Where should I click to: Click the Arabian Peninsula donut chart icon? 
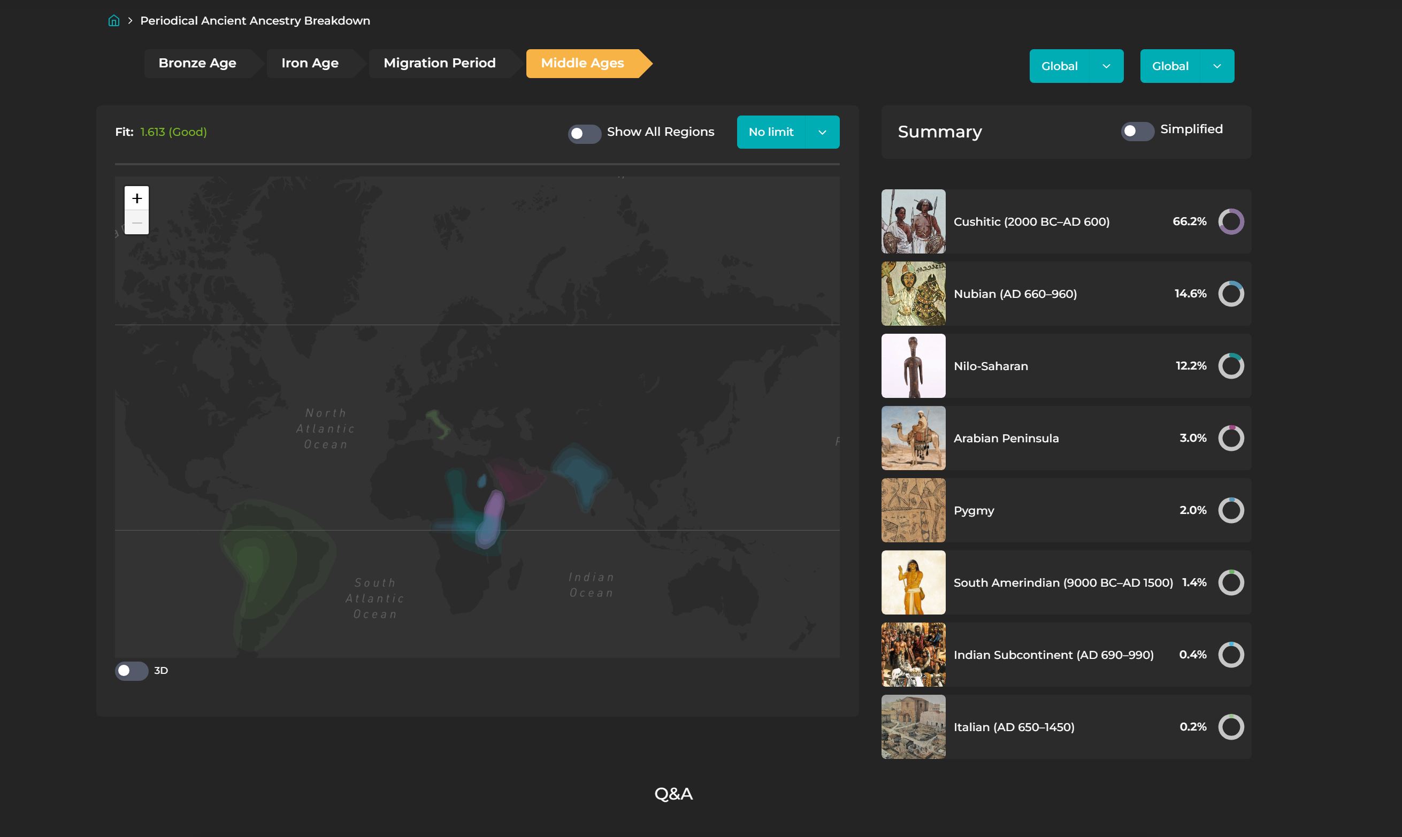coord(1230,438)
